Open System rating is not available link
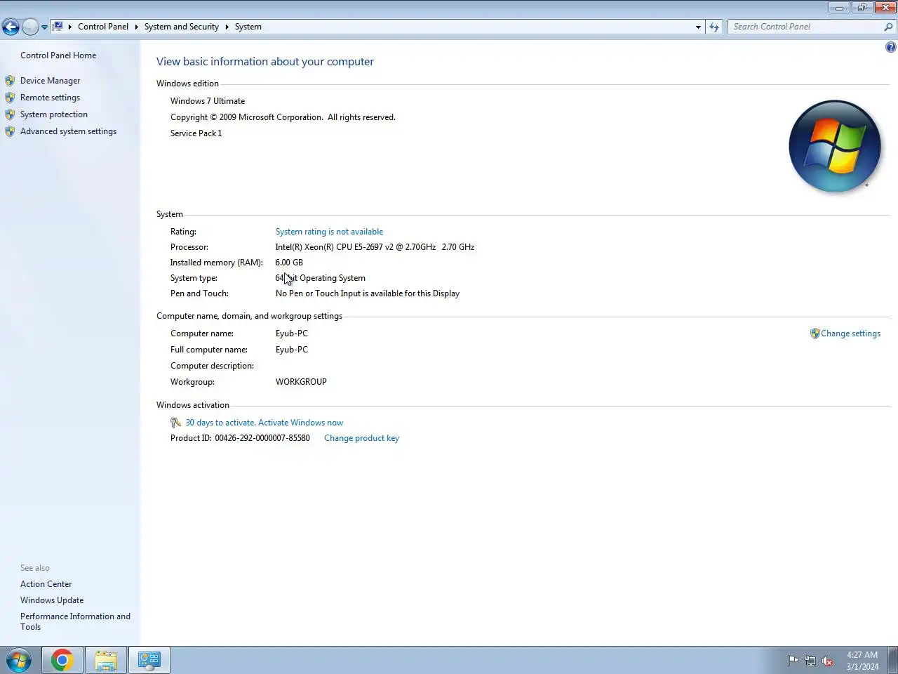This screenshot has width=898, height=674. click(329, 232)
